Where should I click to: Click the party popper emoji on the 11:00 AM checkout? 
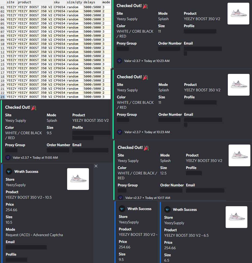34,108
